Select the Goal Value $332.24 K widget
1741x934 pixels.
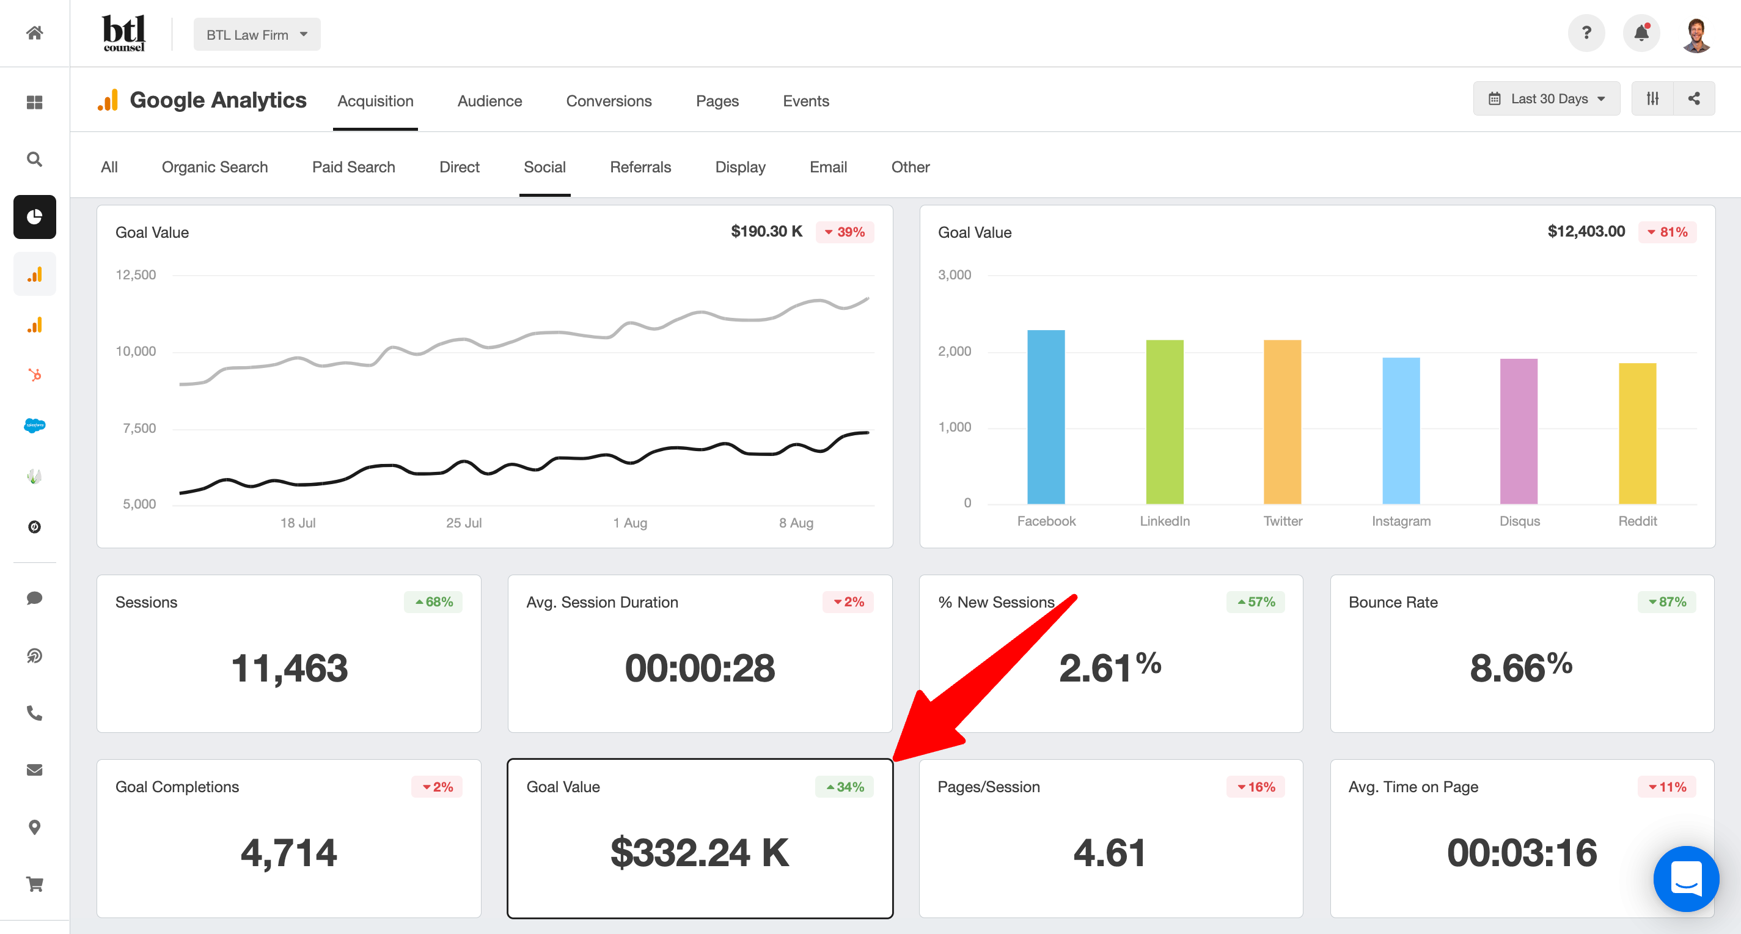coord(700,838)
